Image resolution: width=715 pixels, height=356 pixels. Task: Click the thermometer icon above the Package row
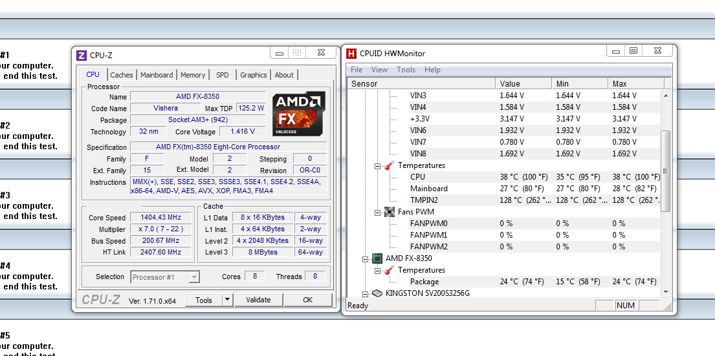389,270
